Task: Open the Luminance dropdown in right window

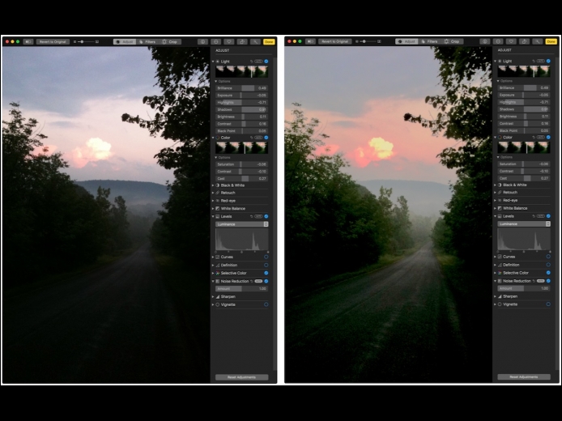Action: pos(524,223)
